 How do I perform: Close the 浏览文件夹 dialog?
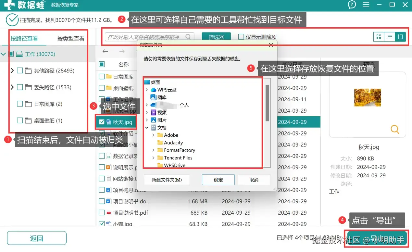(x=271, y=45)
